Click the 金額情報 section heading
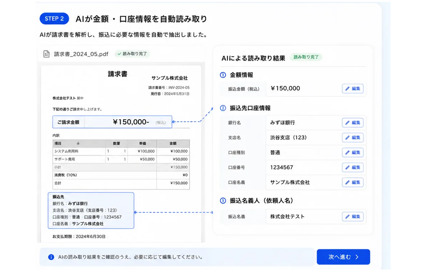 coord(241,75)
